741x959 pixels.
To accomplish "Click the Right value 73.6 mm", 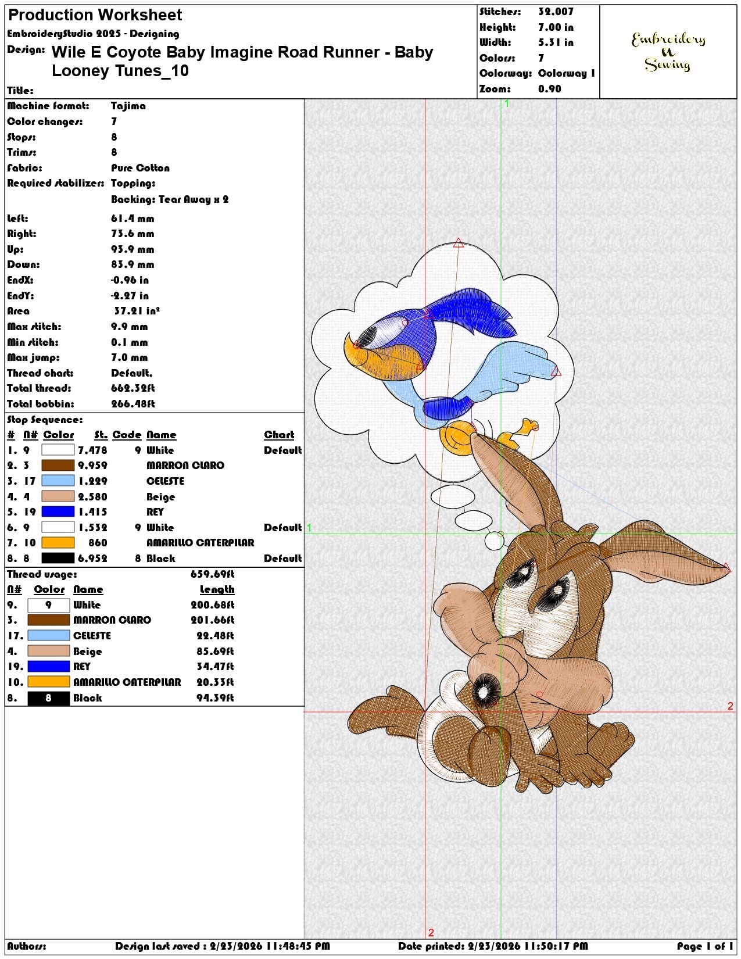I will (x=133, y=234).
